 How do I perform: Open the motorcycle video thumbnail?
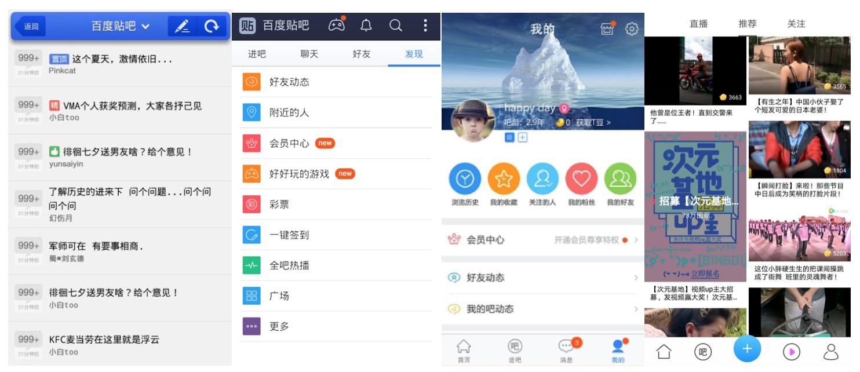[696, 71]
